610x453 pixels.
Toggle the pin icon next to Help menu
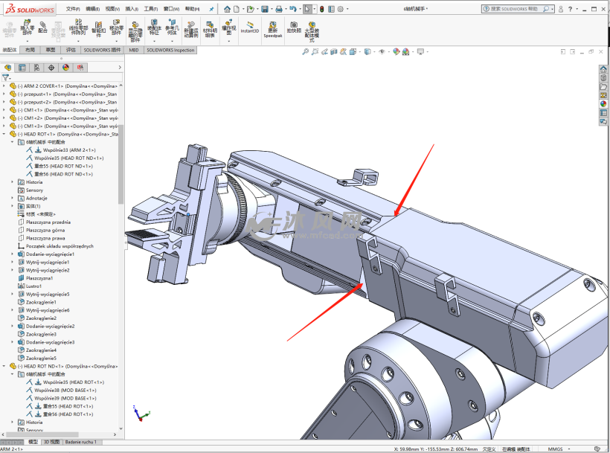(x=211, y=9)
